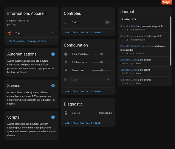Image resolution: width=175 pixels, height=149 pixels.
Task: Click the Journal scrollbar
Action: tap(171, 41)
